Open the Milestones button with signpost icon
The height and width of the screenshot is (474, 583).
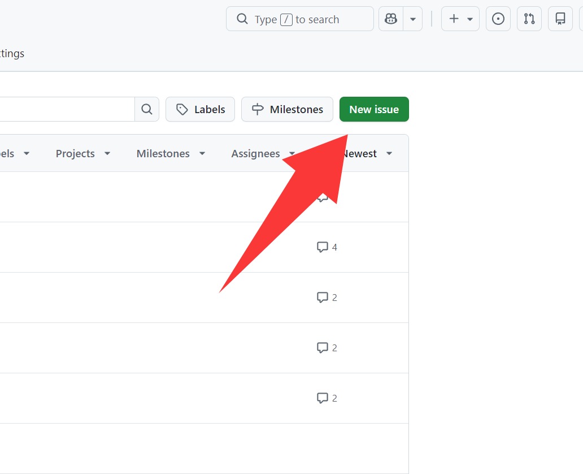(288, 109)
